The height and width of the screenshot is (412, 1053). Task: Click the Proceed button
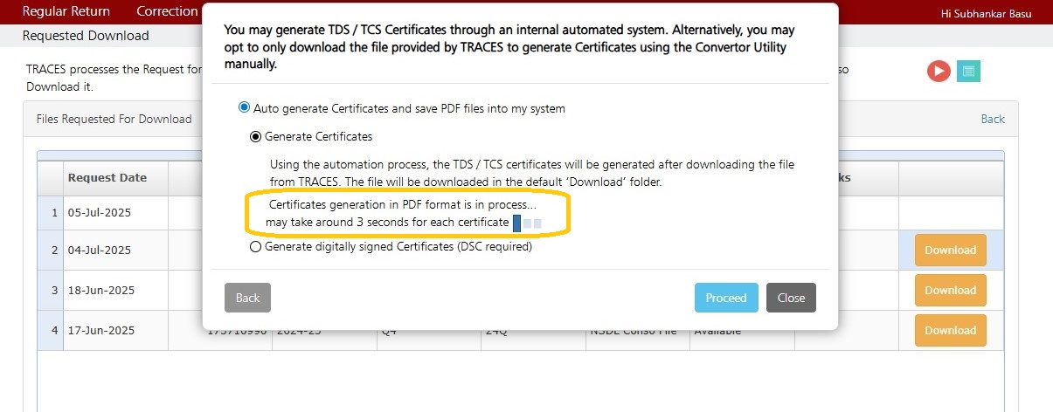726,298
